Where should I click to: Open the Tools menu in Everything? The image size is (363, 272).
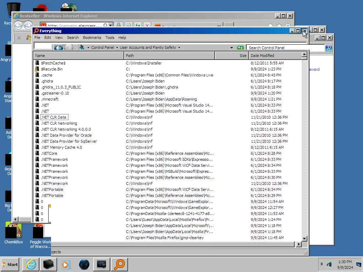click(110, 38)
